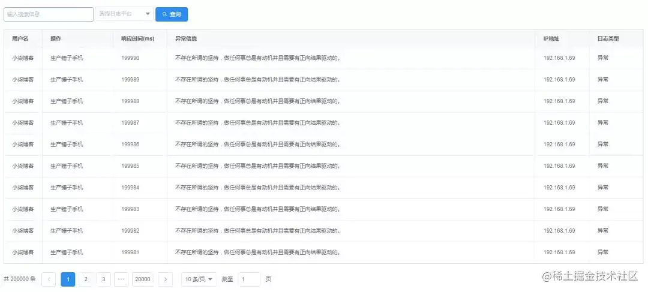Click the jump-to page number field
Screen dimensions: 648x292
249,279
